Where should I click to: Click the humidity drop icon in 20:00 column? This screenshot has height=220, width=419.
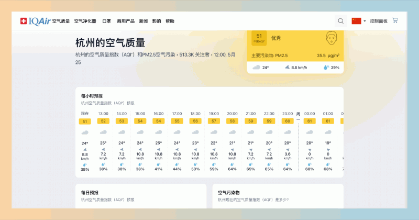(x=232, y=164)
